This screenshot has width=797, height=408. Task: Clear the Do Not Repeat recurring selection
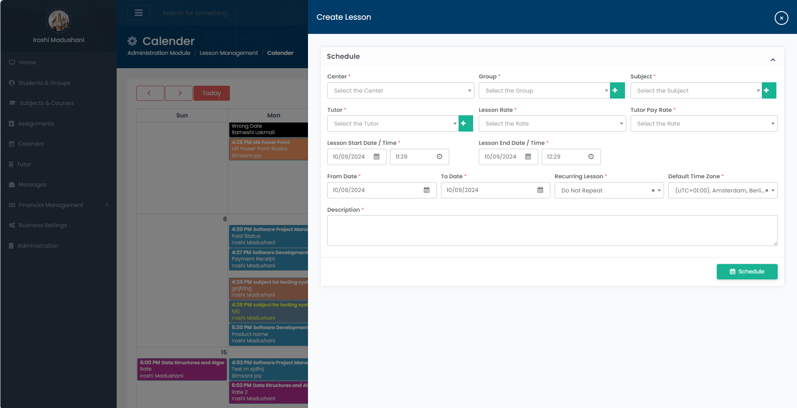click(653, 191)
